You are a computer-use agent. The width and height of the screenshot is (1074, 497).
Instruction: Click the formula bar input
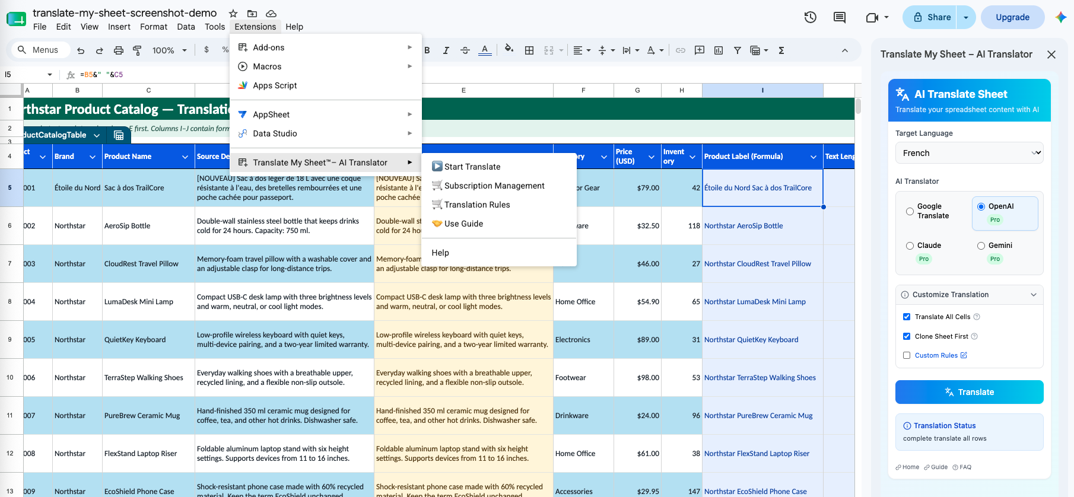click(469, 75)
